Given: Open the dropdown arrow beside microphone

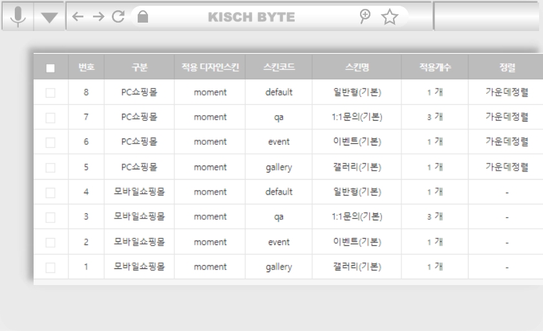Looking at the screenshot, I should (x=49, y=17).
